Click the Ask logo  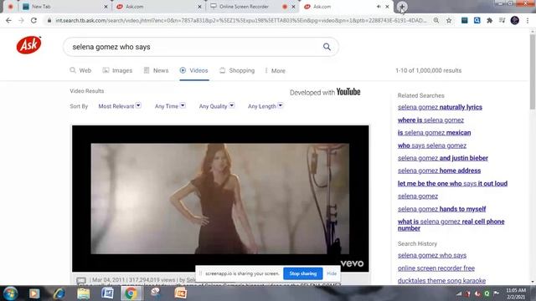click(x=28, y=45)
